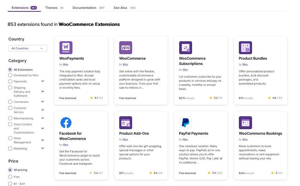Select the Marketing category radio

point(10,148)
